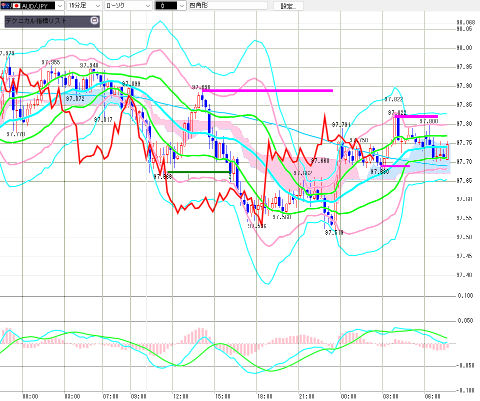Select the magenta line below the 97.822 label
Image resolution: width=480 pixels, height=401 pixels.
point(416,116)
